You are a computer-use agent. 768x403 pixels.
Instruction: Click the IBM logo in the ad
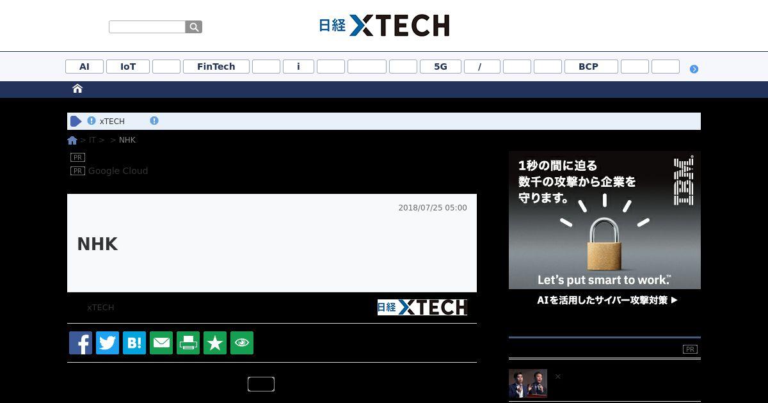coord(684,180)
